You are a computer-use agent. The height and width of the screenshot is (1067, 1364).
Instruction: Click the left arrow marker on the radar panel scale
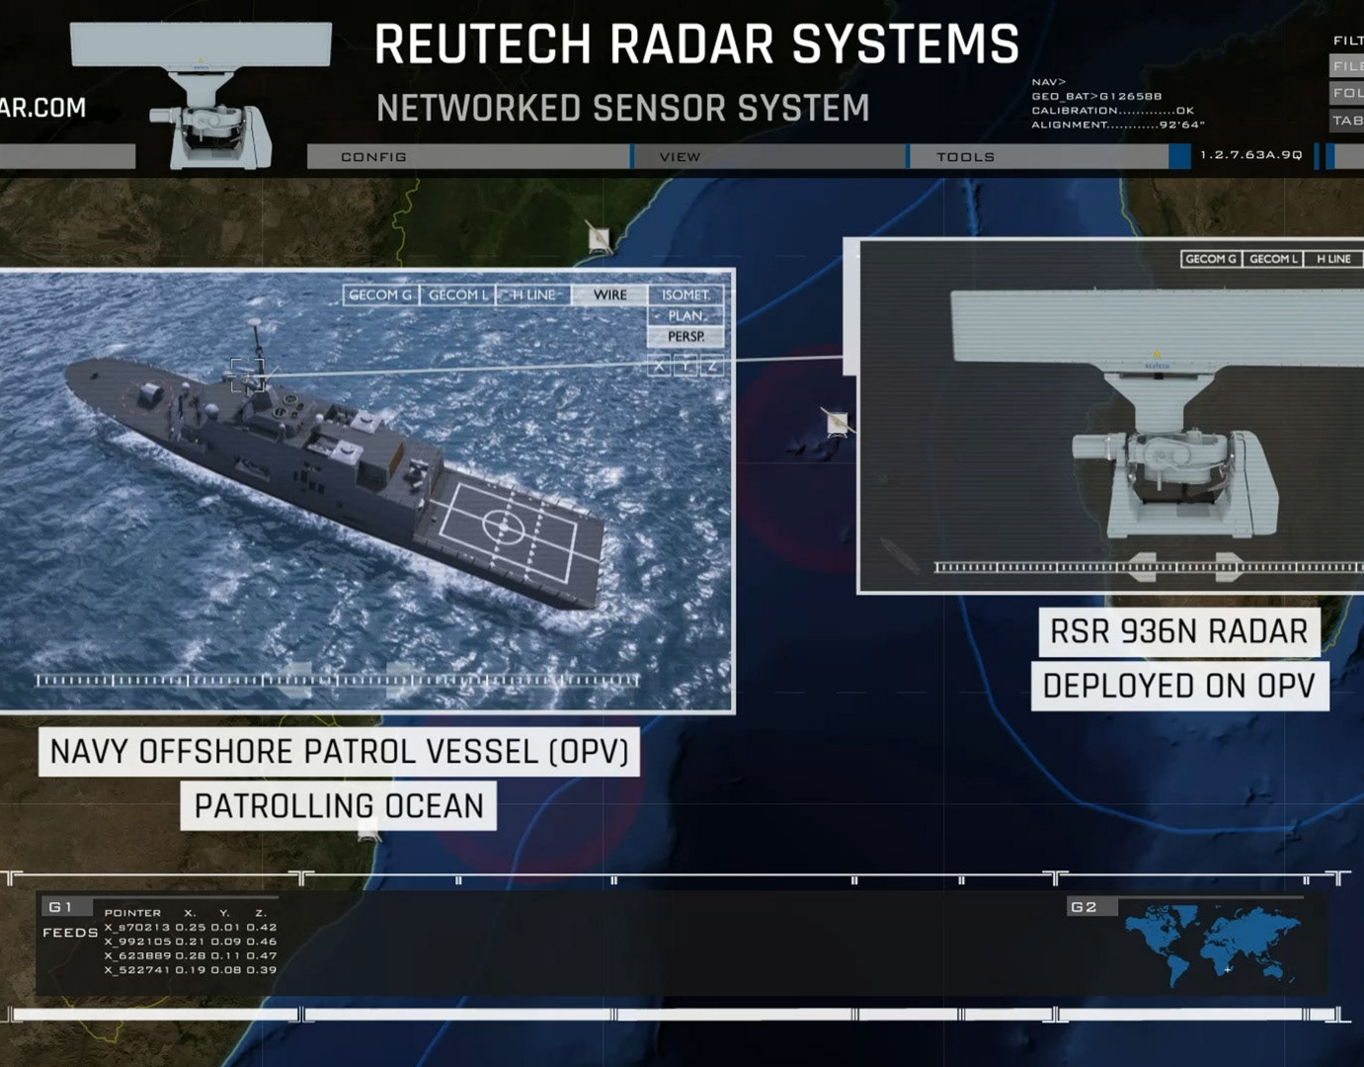pyautogui.click(x=1142, y=566)
